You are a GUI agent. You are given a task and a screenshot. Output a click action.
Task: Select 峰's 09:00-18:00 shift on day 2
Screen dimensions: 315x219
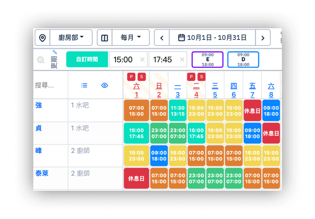(x=159, y=156)
